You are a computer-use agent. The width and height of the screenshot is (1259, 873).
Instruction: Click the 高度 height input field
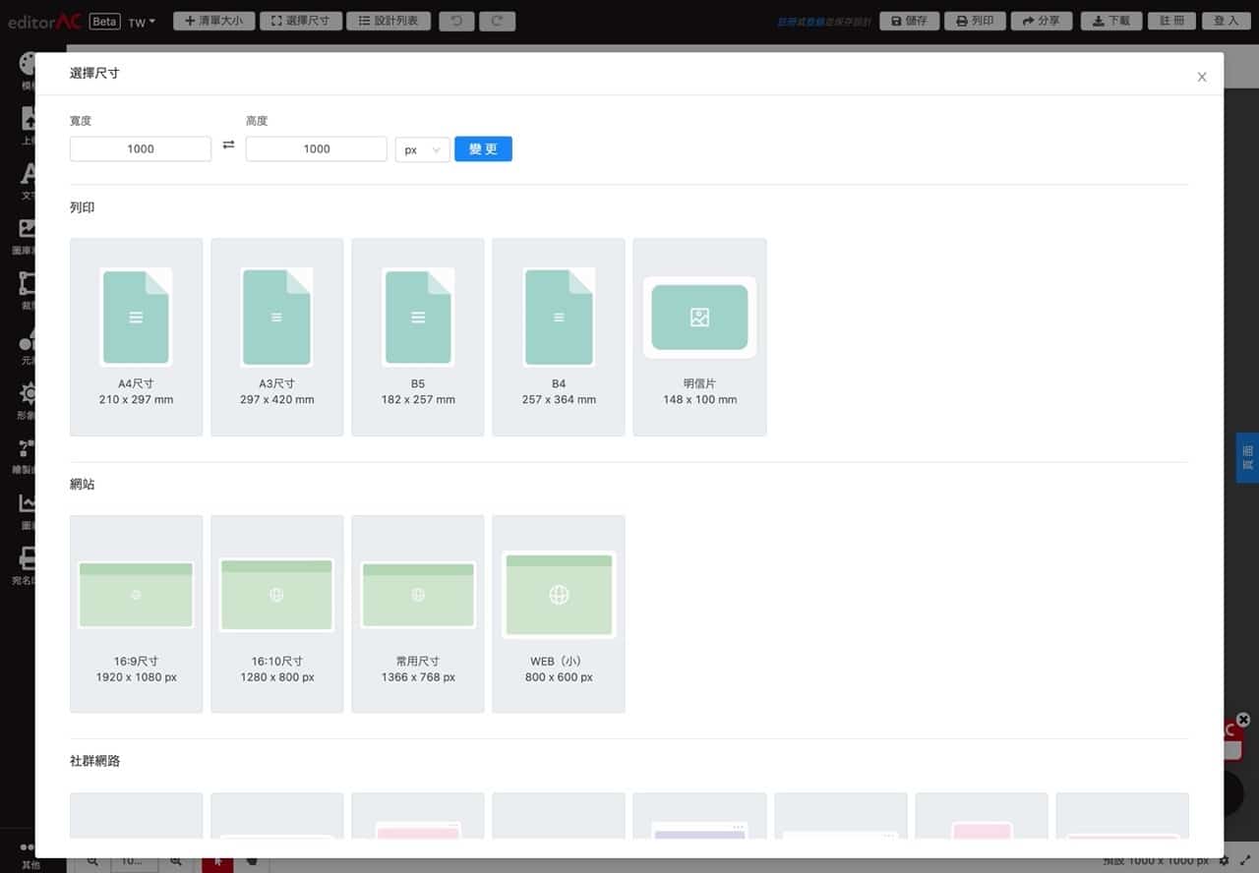(317, 149)
